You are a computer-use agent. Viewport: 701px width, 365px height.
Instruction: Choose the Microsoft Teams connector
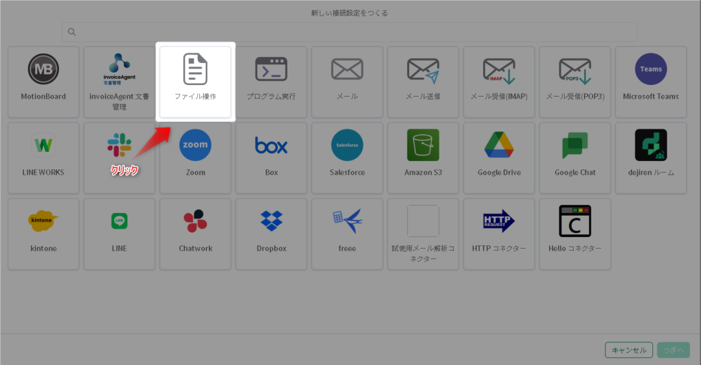tap(651, 82)
